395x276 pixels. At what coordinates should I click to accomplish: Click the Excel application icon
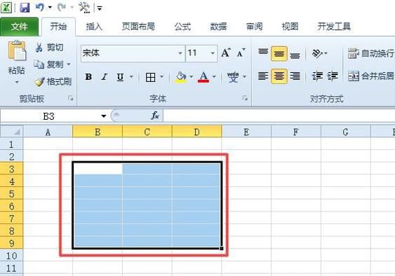6,8
